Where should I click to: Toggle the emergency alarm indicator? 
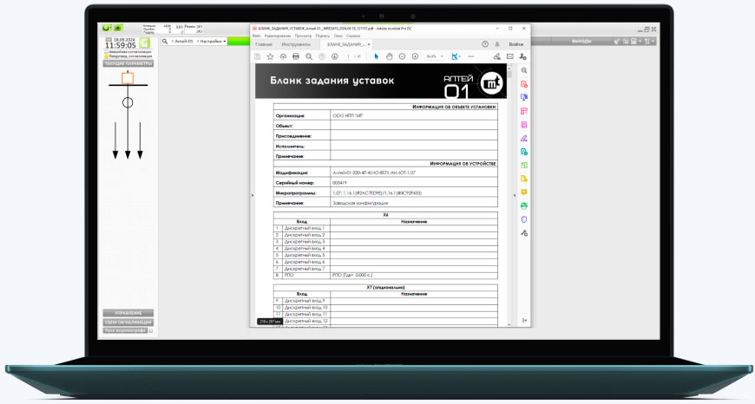point(105,53)
